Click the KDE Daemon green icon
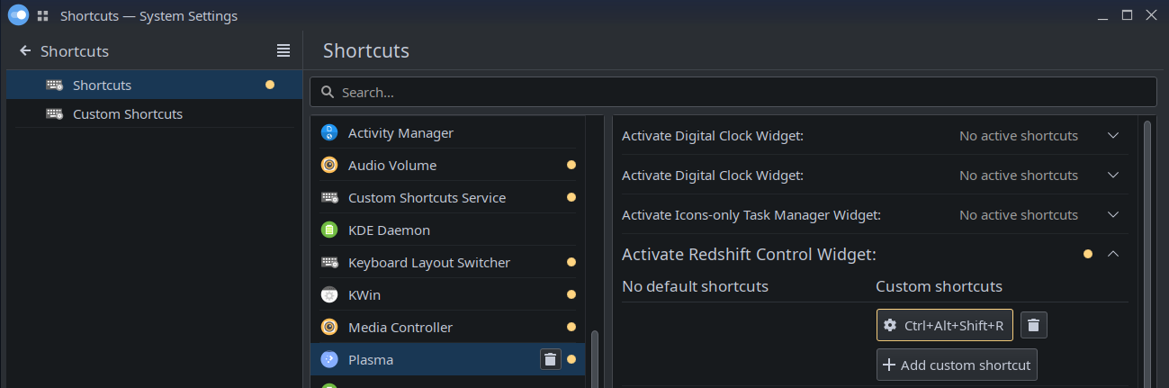Screen dimensions: 1169x388 pos(330,230)
